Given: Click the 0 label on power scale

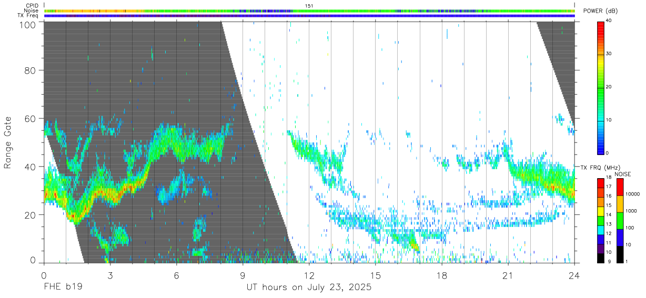Looking at the screenshot, I should coord(607,153).
